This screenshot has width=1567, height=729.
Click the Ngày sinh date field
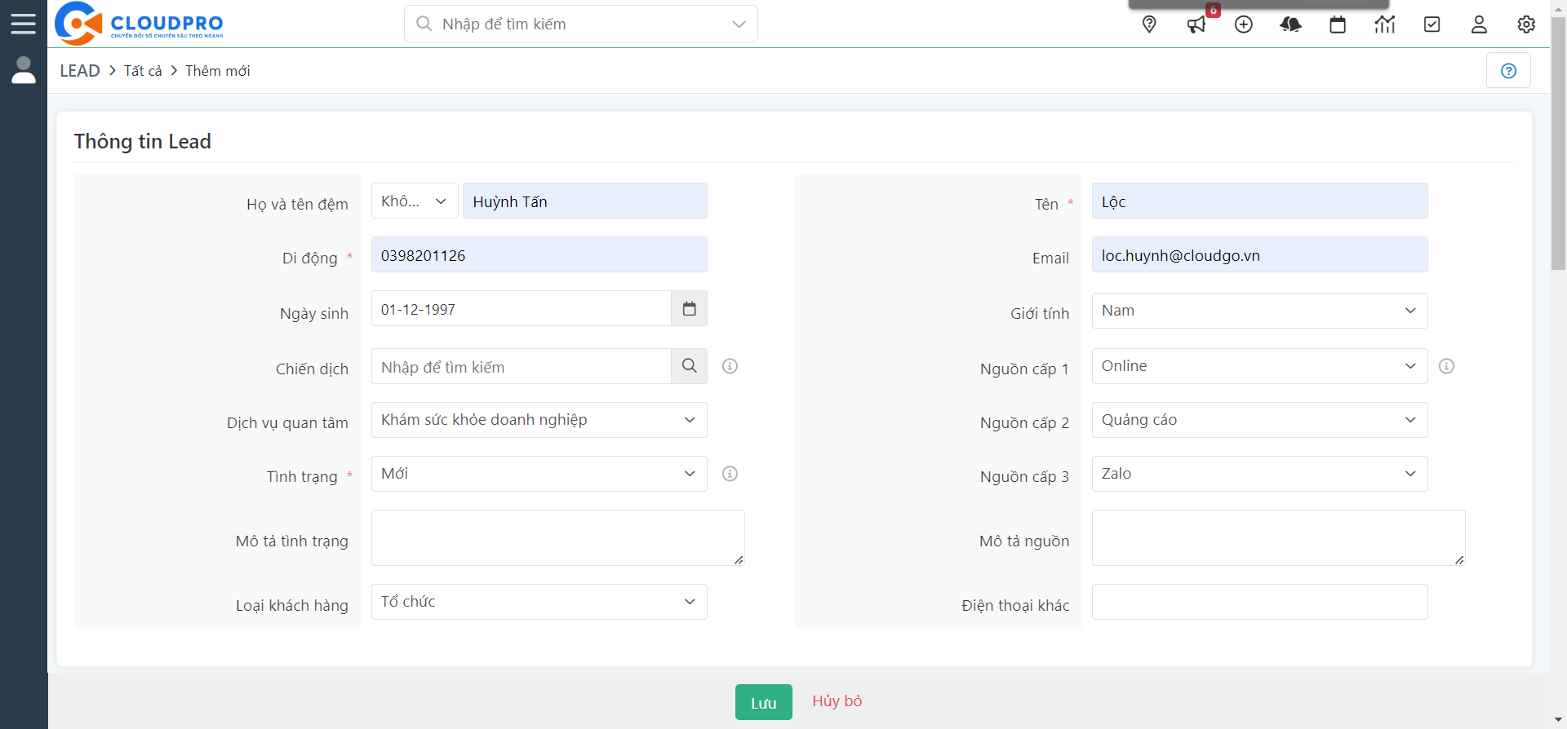pos(522,309)
